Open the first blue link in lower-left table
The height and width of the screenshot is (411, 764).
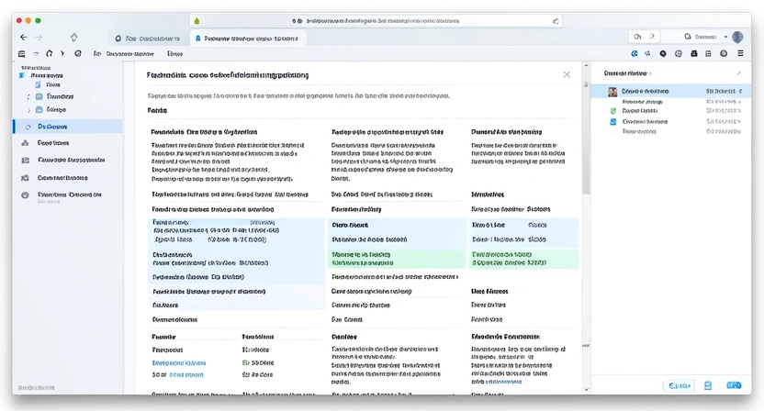tap(179, 362)
